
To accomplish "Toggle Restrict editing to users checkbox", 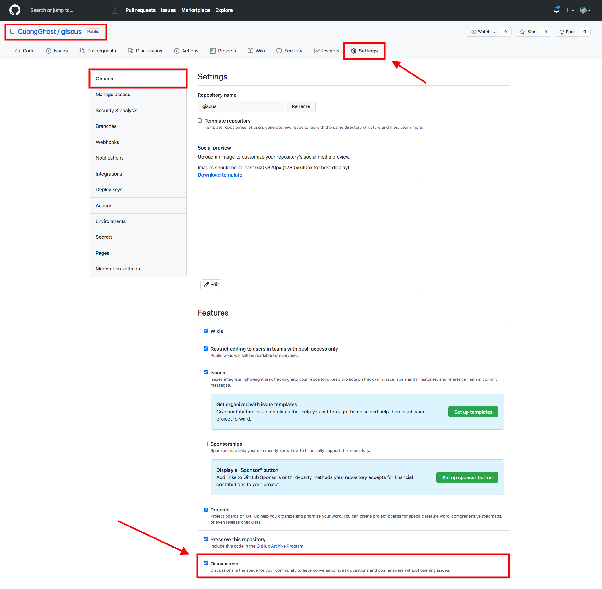I will [205, 348].
